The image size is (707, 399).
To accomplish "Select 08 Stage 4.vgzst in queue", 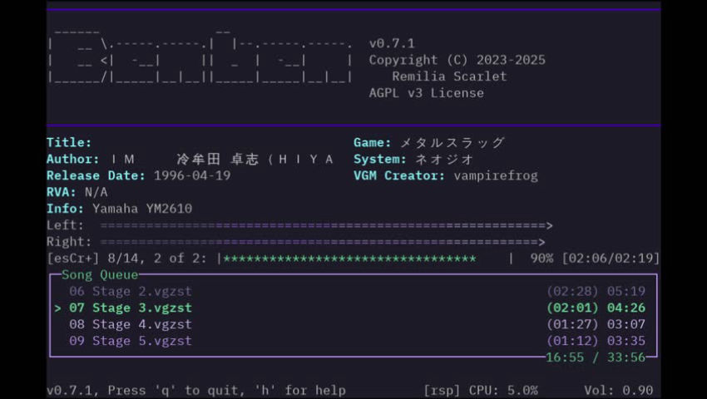I will (x=130, y=324).
